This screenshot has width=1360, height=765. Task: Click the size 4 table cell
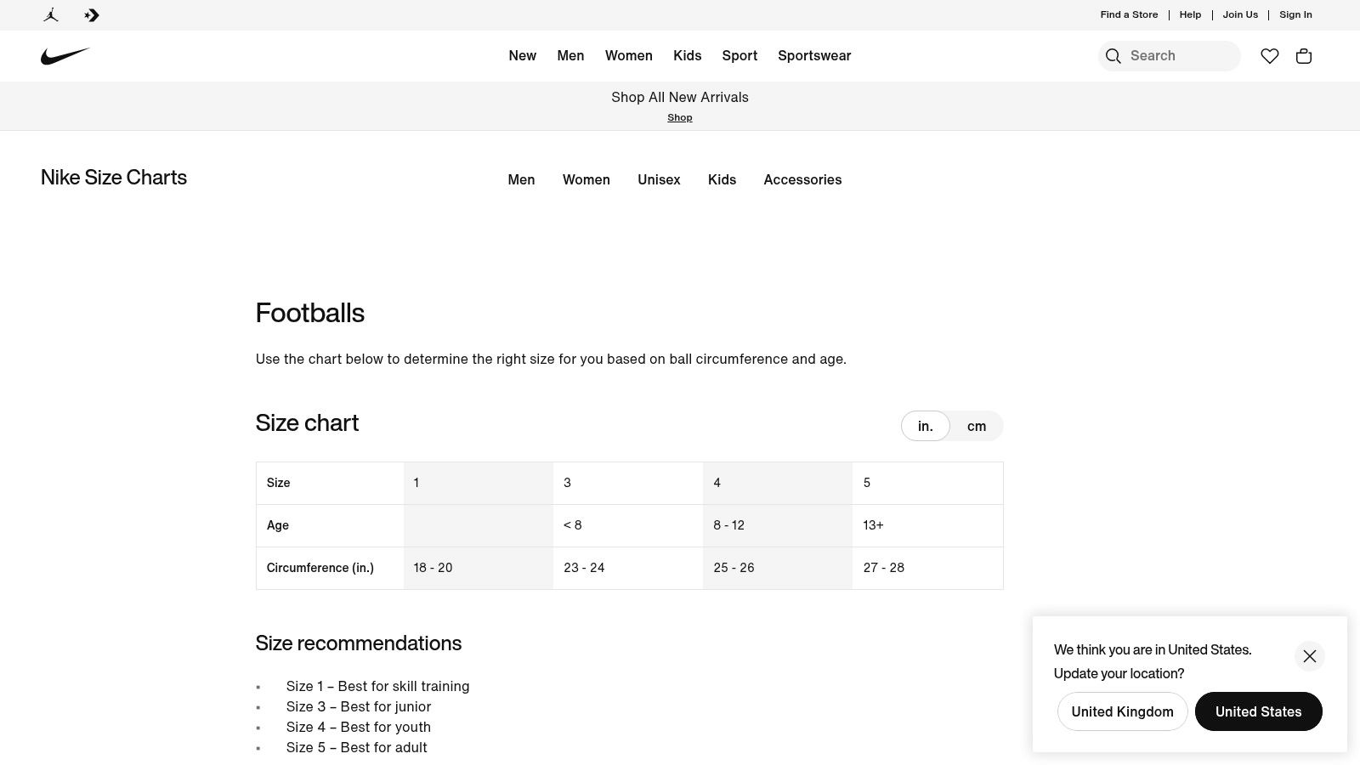click(x=778, y=483)
